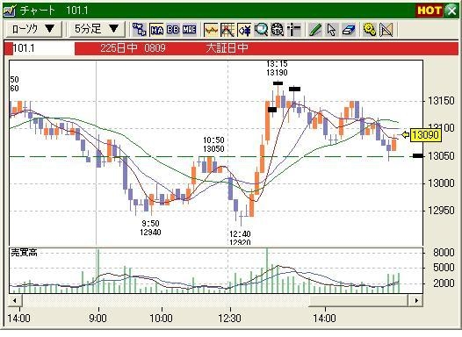Select the arrow pointer tool
This screenshot has width=462, height=337.
[331, 30]
